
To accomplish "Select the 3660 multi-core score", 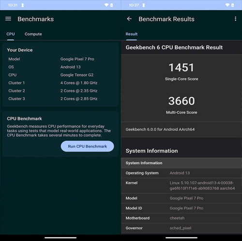I will (x=181, y=101).
